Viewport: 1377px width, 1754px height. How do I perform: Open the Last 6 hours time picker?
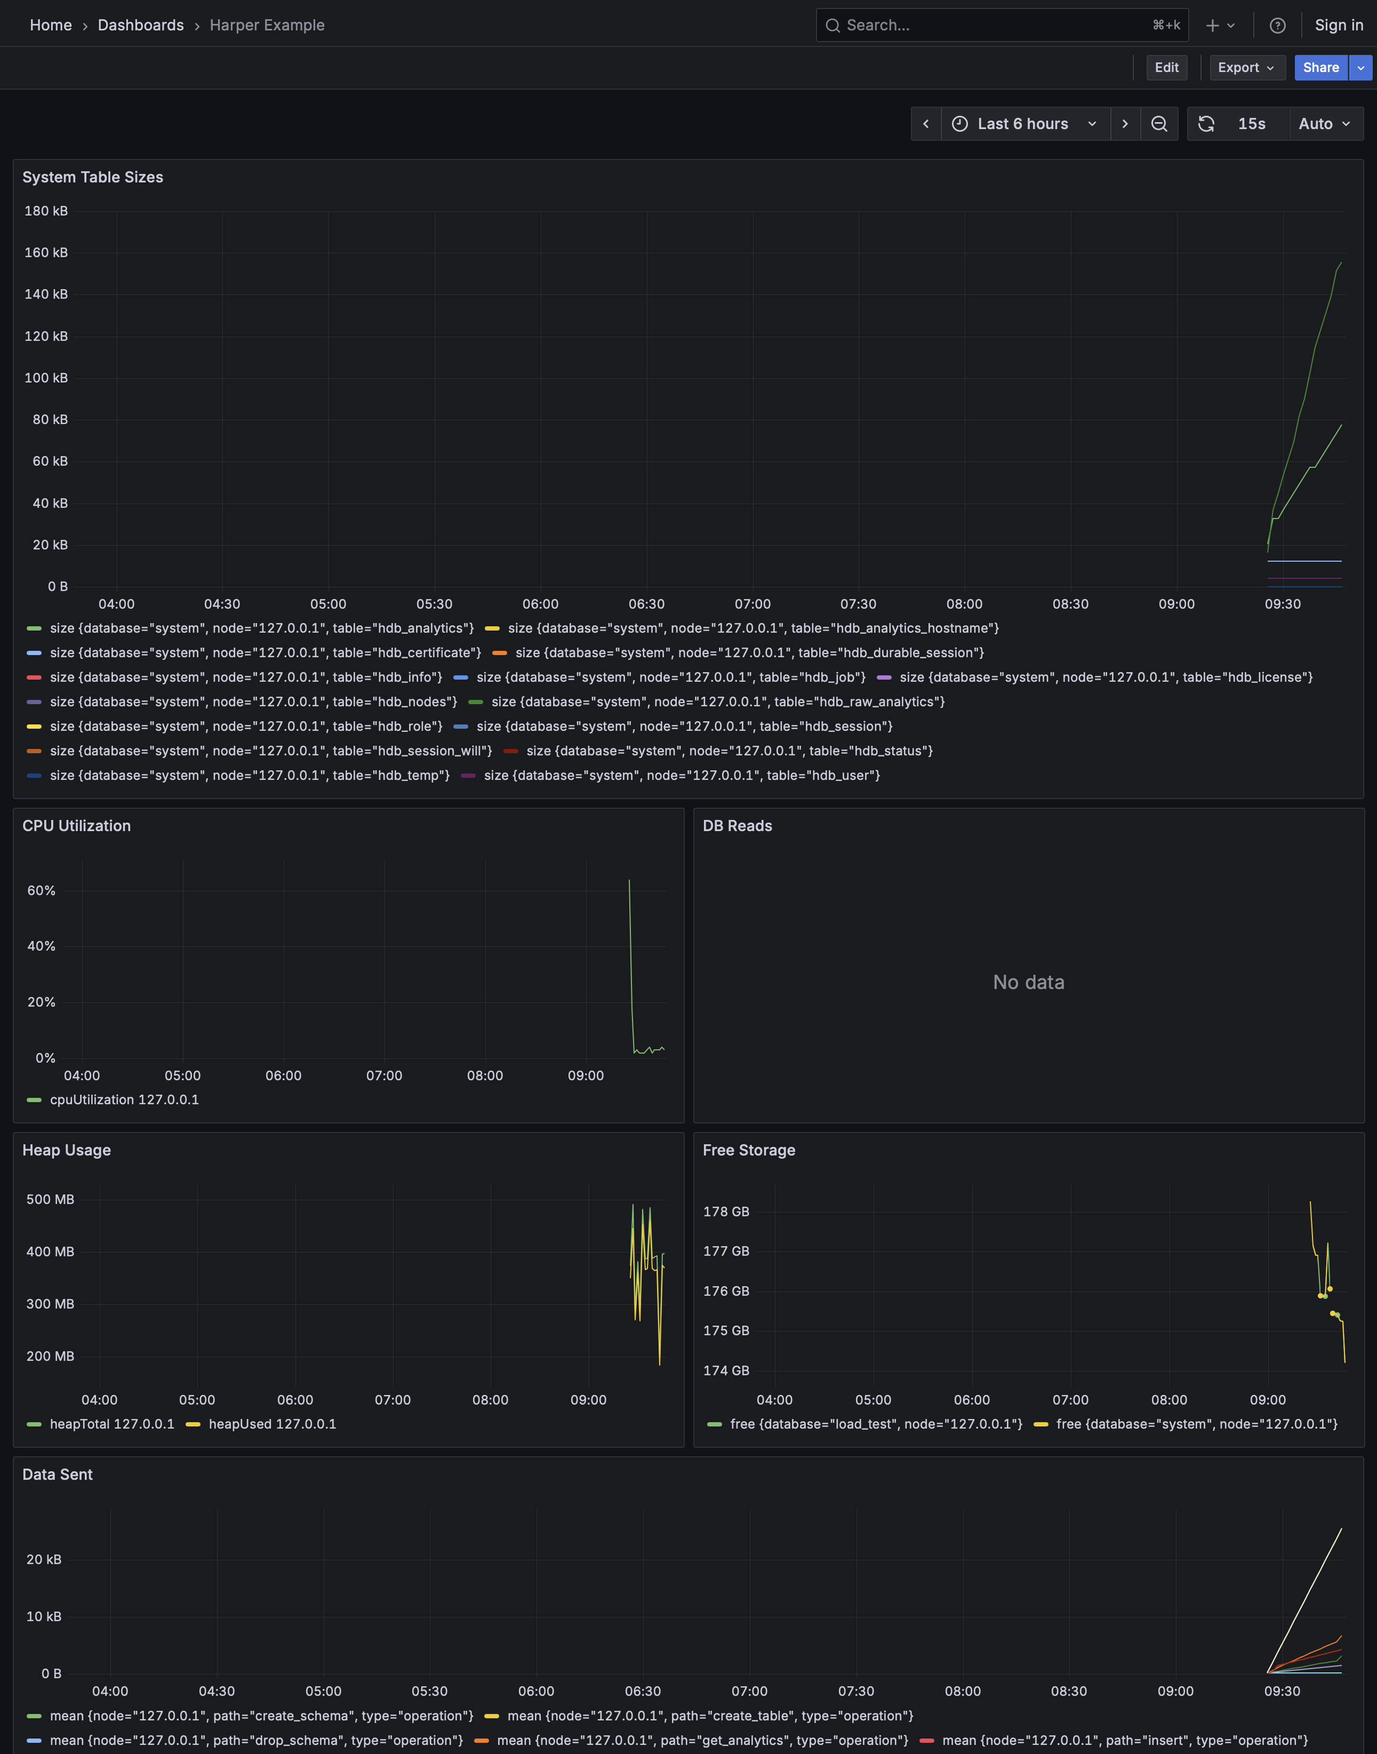[1026, 123]
